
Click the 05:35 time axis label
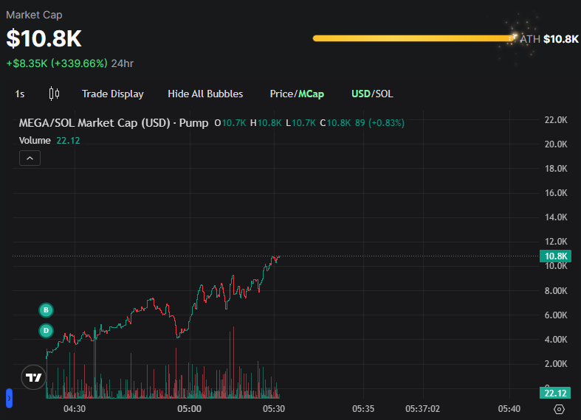[363, 409]
